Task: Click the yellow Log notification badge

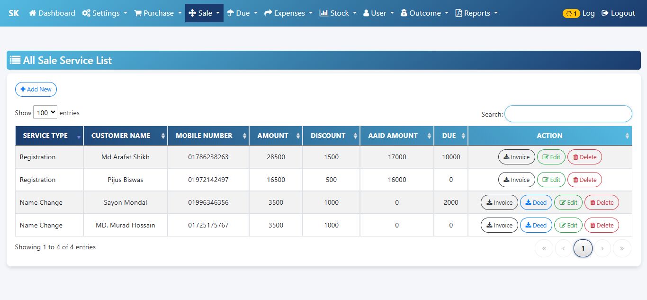Action: click(571, 13)
